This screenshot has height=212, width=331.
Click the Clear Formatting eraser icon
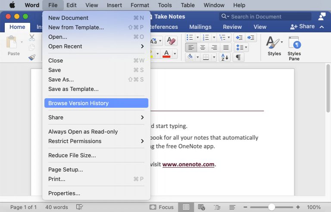click(171, 41)
